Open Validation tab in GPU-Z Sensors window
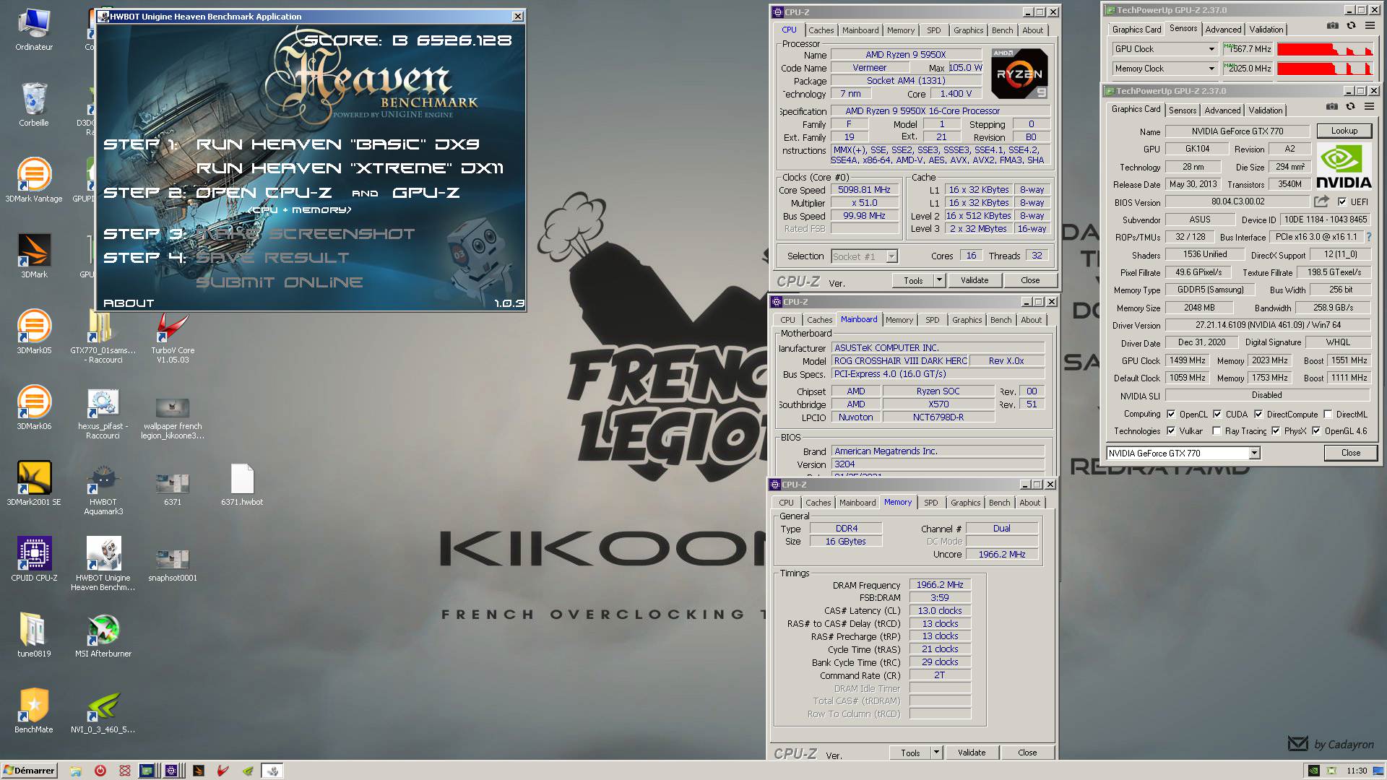 coord(1266,30)
